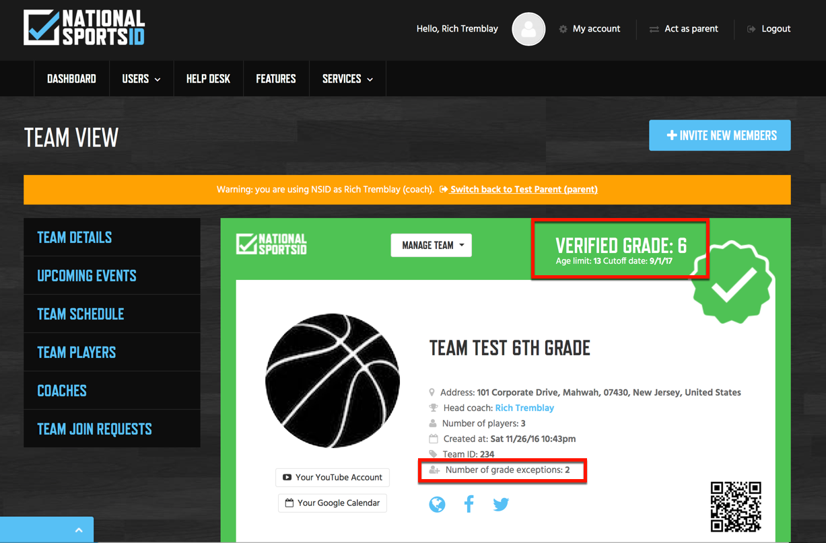Click the address location pin icon
Screen dimensions: 826x543
(432, 392)
